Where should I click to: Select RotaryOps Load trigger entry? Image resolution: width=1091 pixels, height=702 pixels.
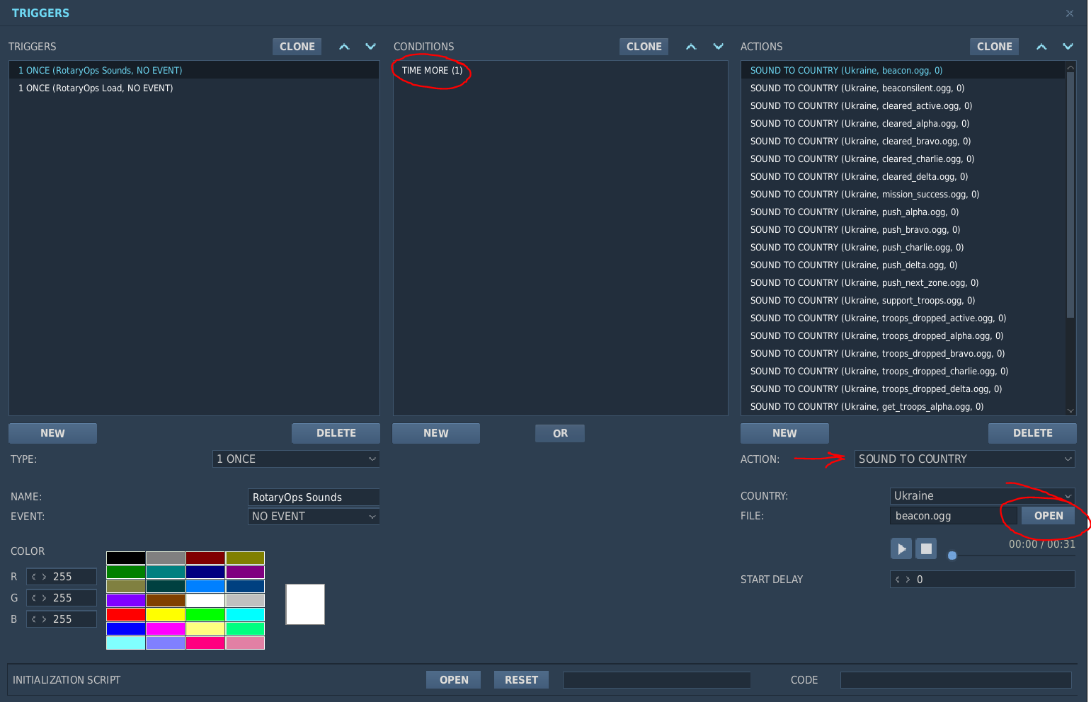(x=96, y=88)
